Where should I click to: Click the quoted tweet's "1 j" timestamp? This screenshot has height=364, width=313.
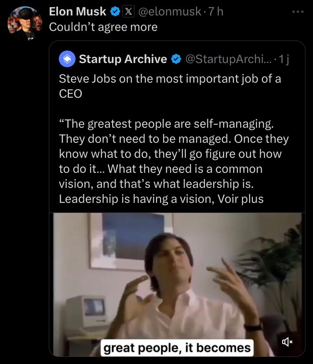click(285, 59)
